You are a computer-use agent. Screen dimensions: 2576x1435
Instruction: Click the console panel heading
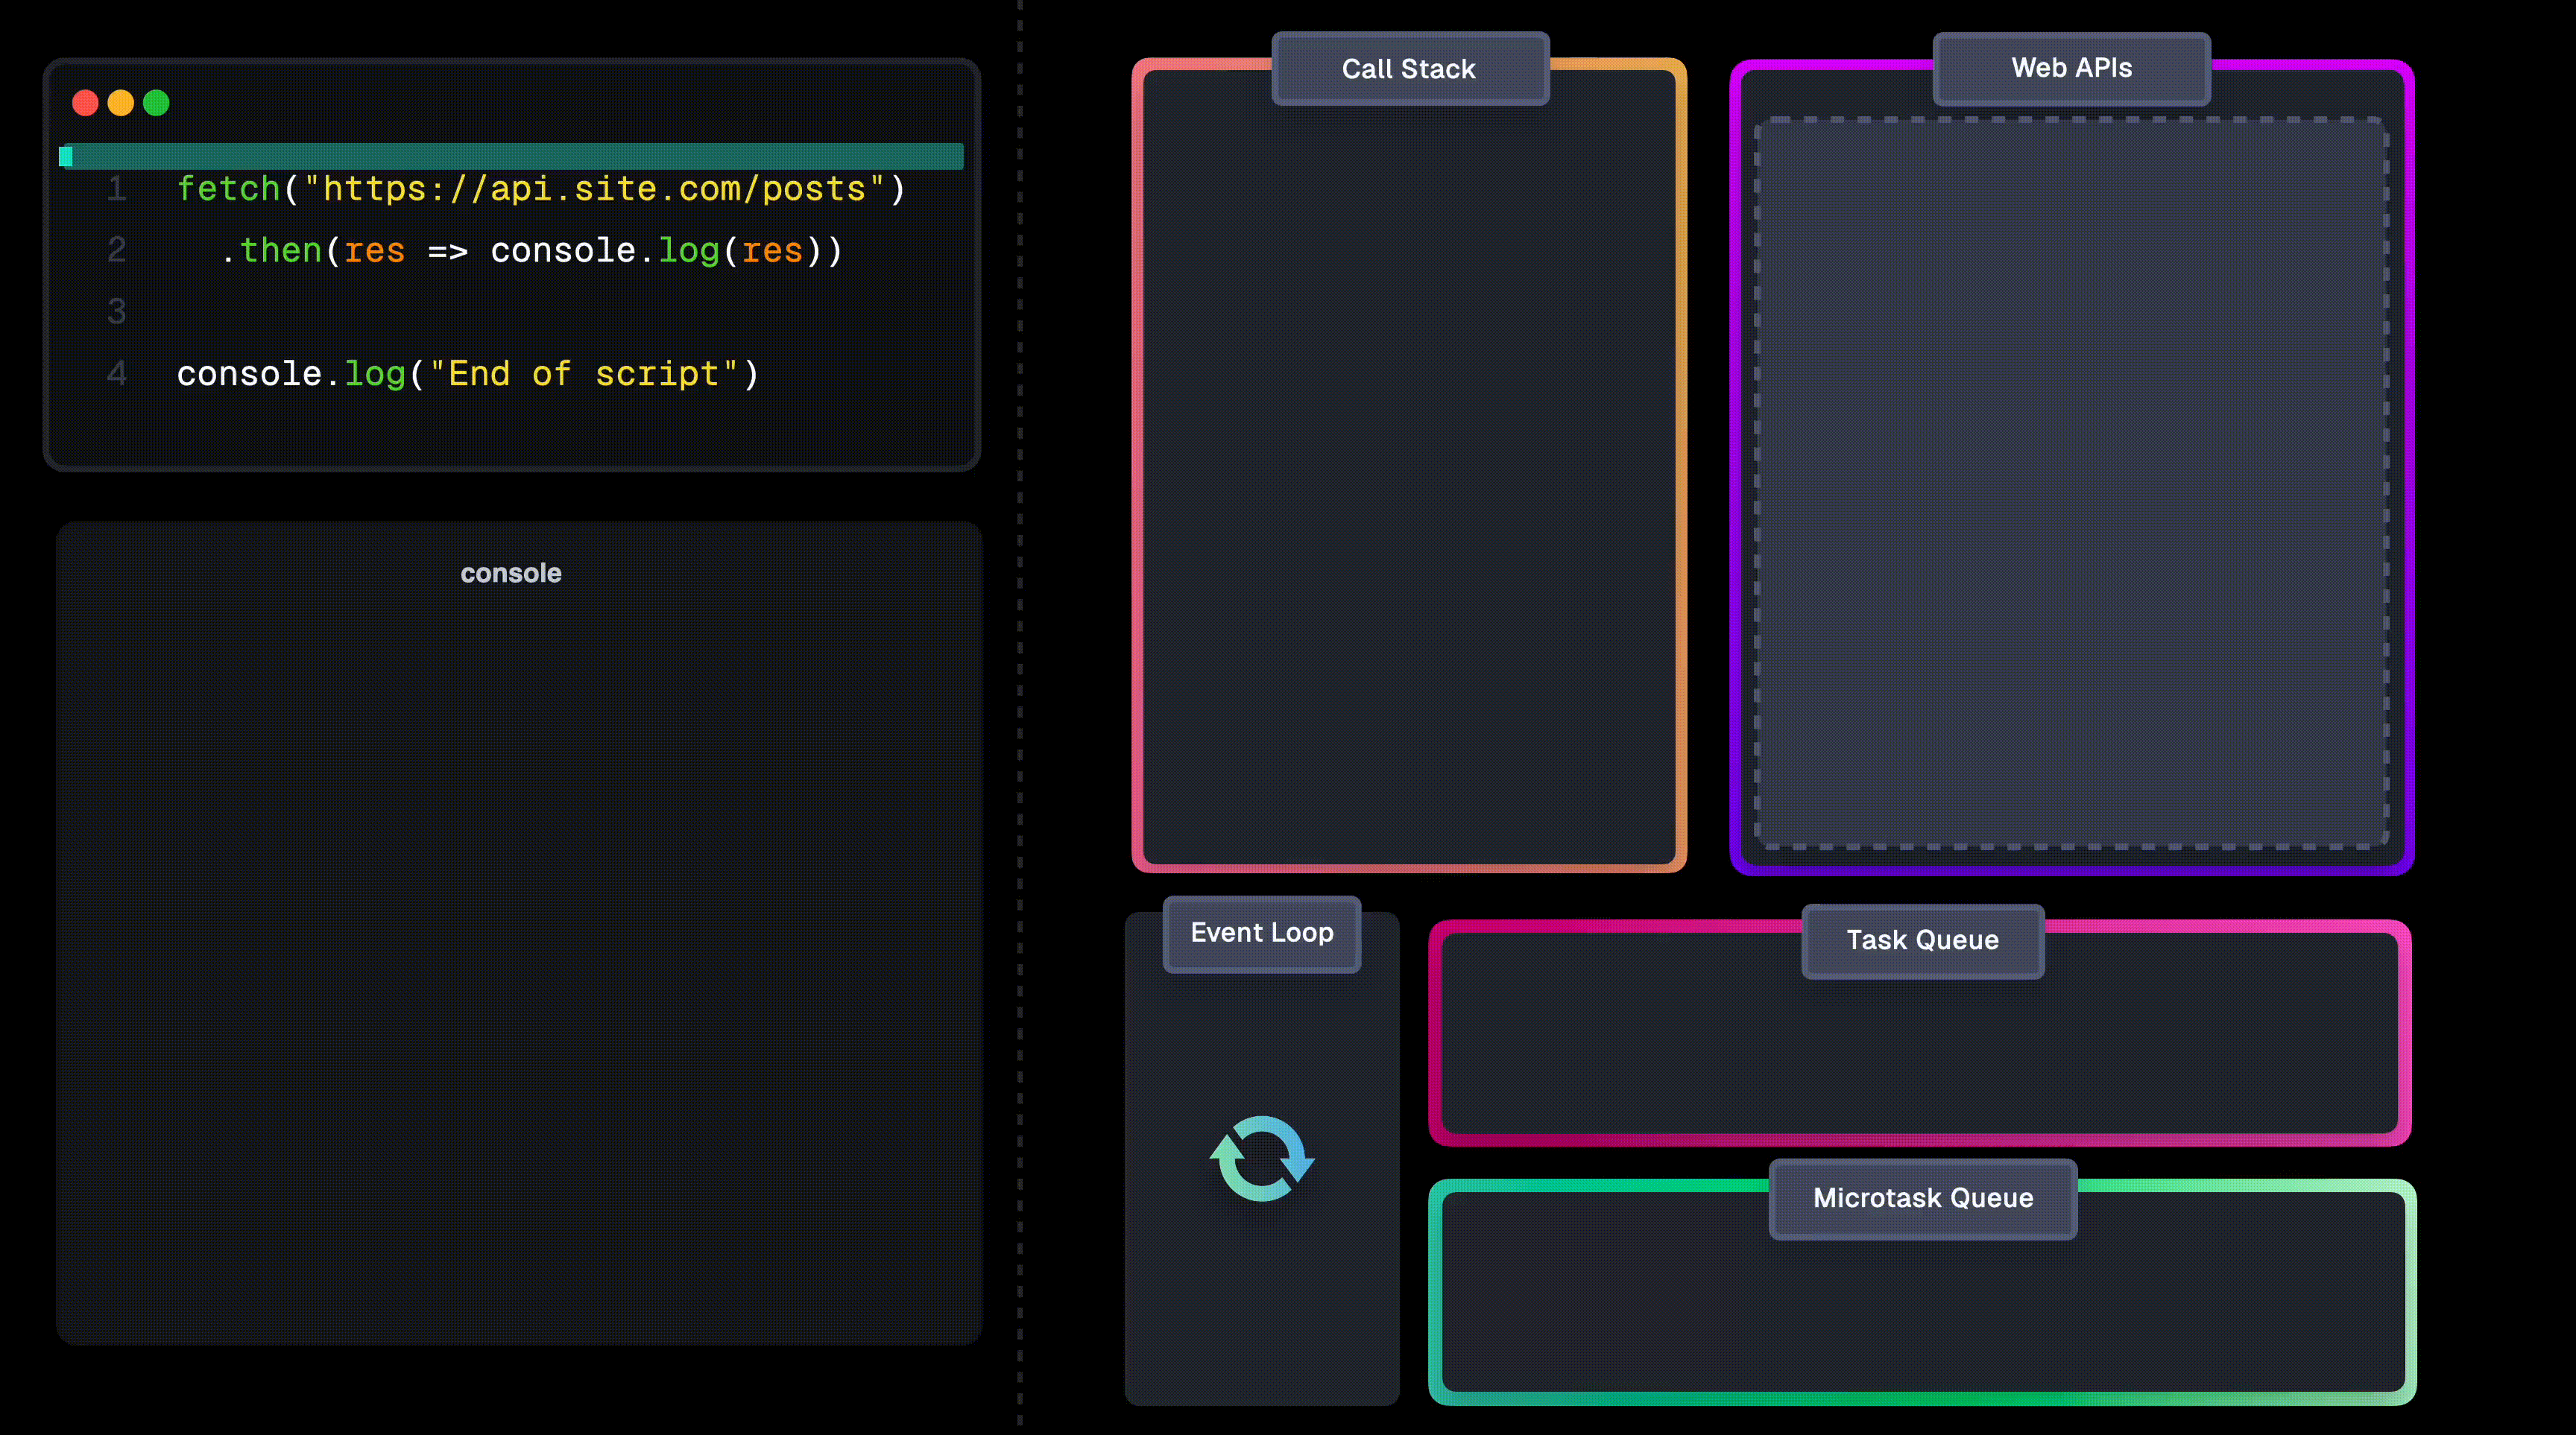[511, 574]
